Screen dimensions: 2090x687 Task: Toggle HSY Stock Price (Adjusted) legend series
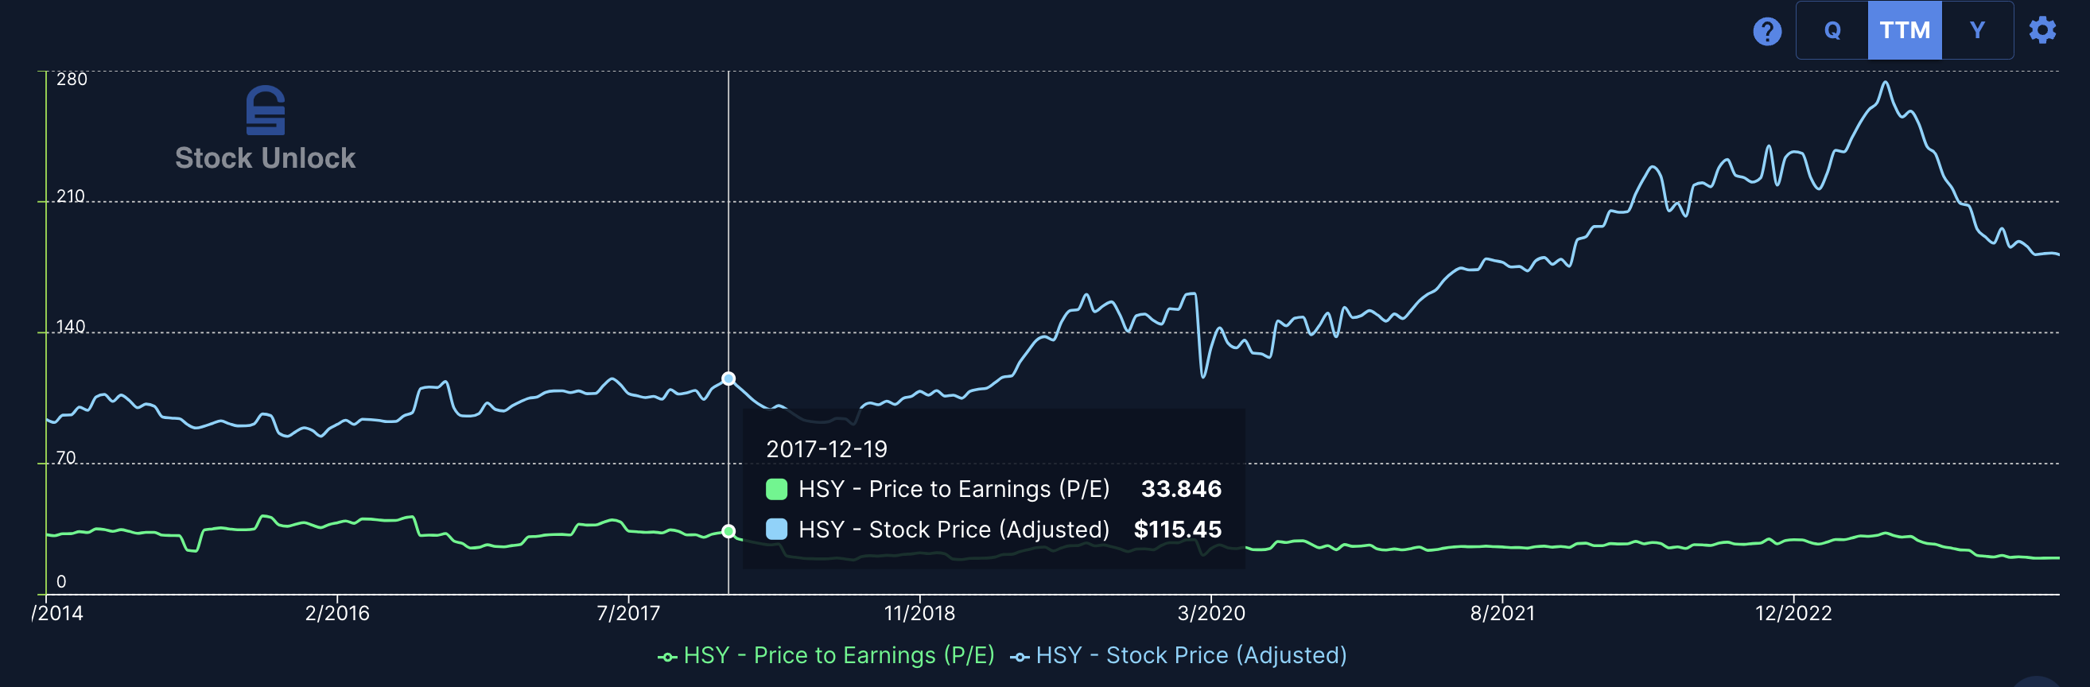click(x=1178, y=654)
